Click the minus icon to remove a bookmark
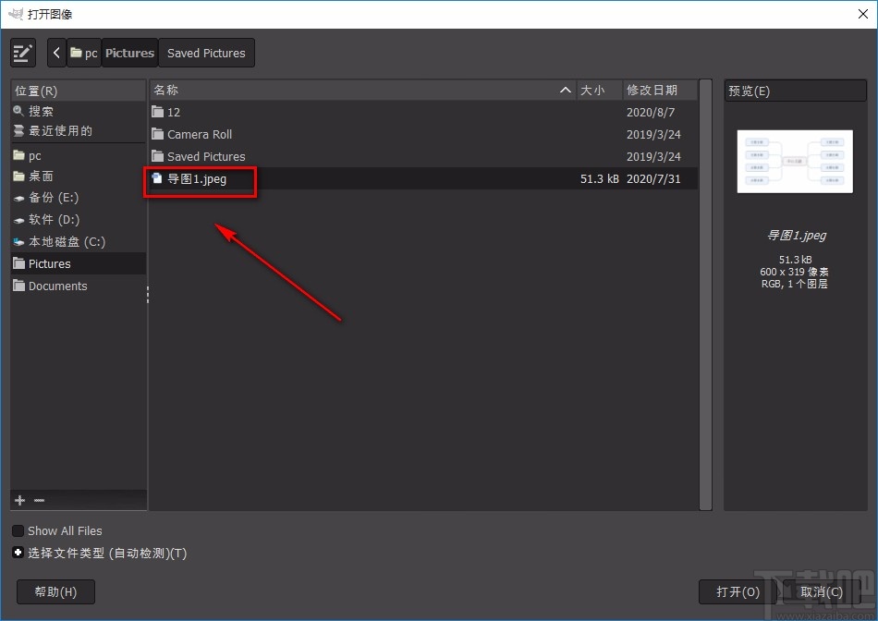 (39, 500)
